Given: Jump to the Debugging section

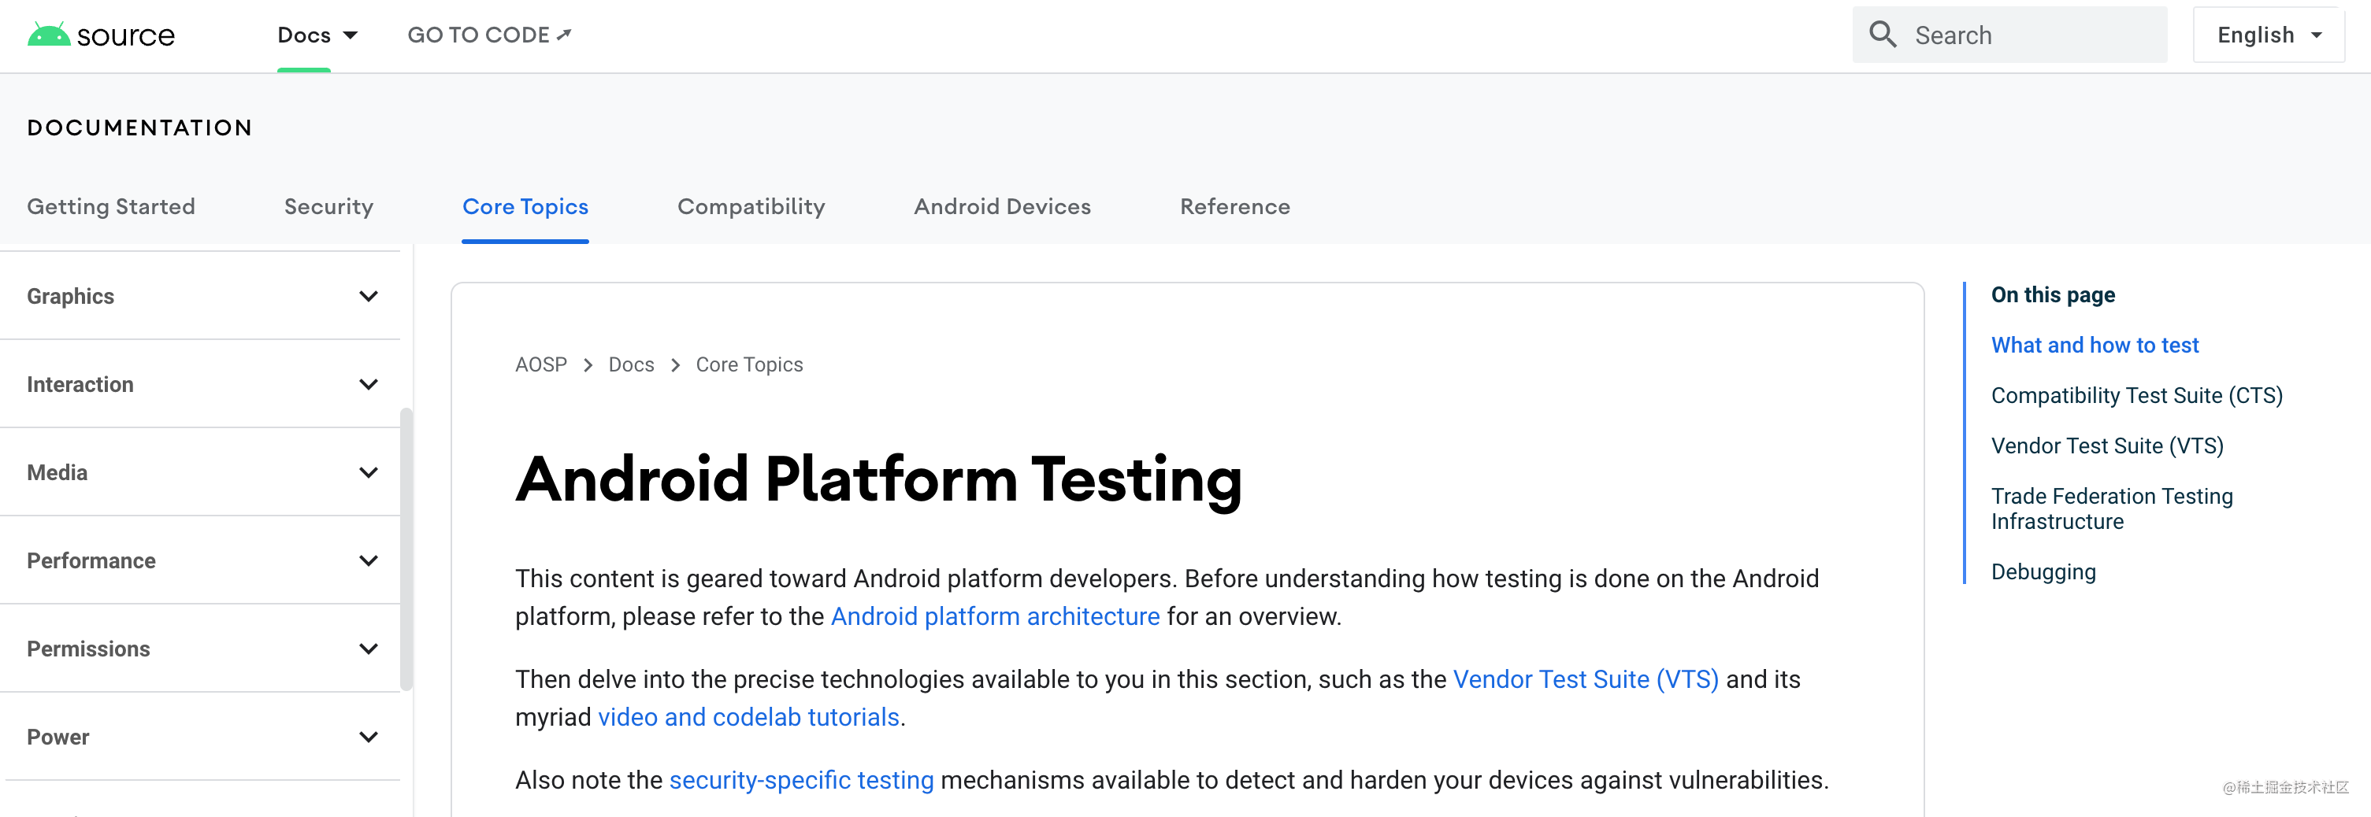Looking at the screenshot, I should 2043,572.
